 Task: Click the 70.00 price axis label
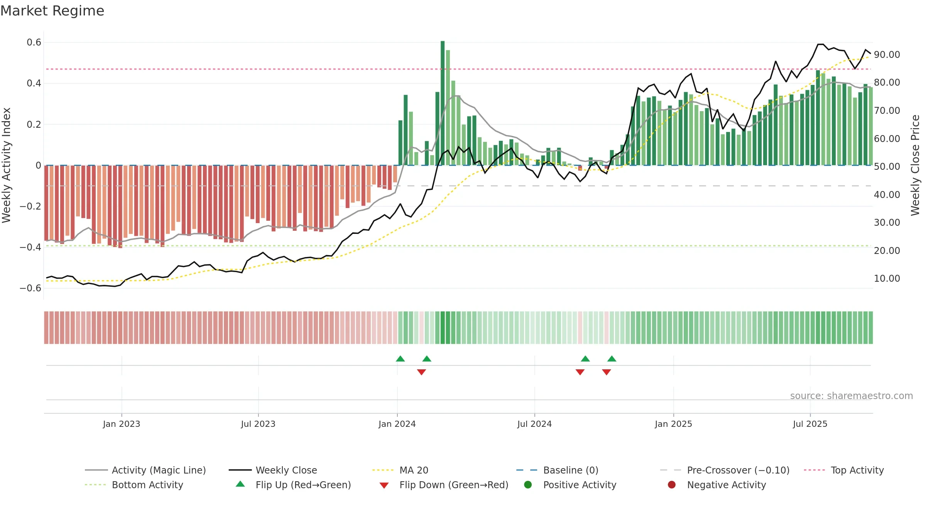[x=887, y=111]
